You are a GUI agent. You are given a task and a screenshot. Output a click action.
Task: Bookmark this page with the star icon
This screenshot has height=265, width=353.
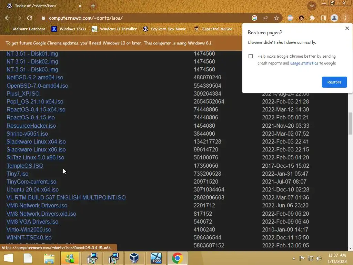(x=276, y=18)
